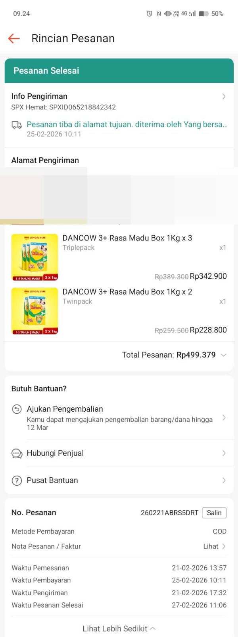Viewport: 238px width, 637px height.
Task: Tap the battery icon in status bar
Action: point(203,14)
